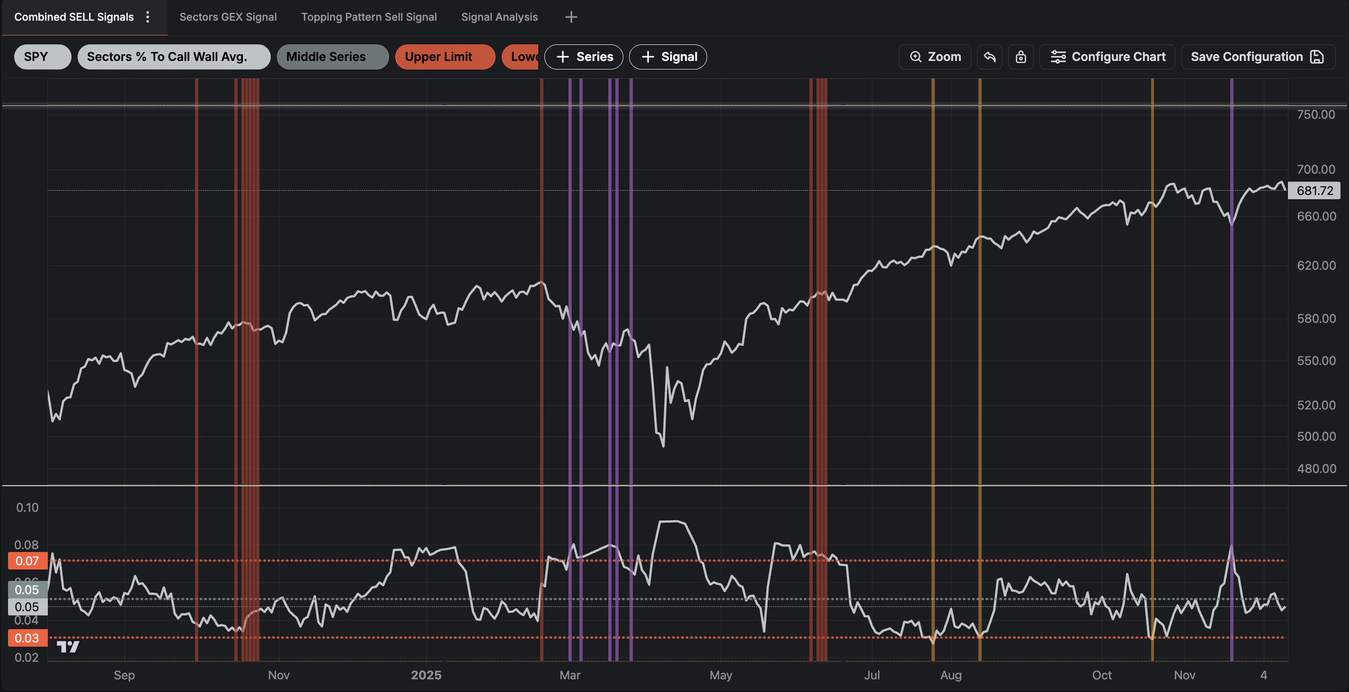Open Configure Chart settings

tap(1107, 57)
